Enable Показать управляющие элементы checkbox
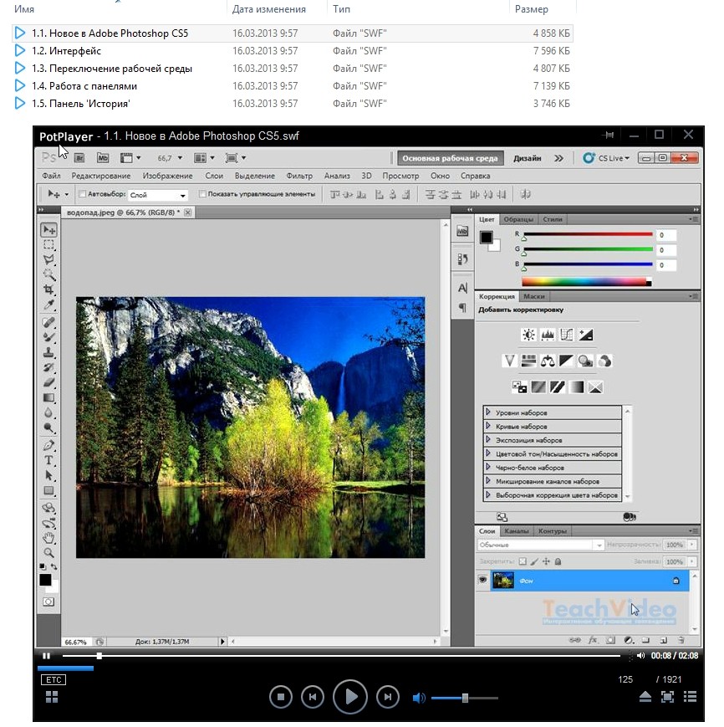The width and height of the screenshot is (724, 727). click(203, 194)
